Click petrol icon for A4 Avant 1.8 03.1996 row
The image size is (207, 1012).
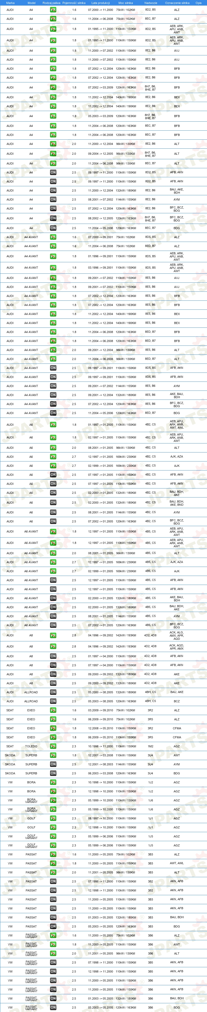pos(53,268)
